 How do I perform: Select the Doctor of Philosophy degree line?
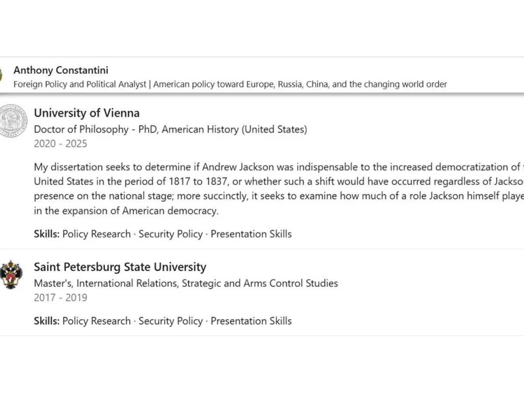pyautogui.click(x=170, y=129)
